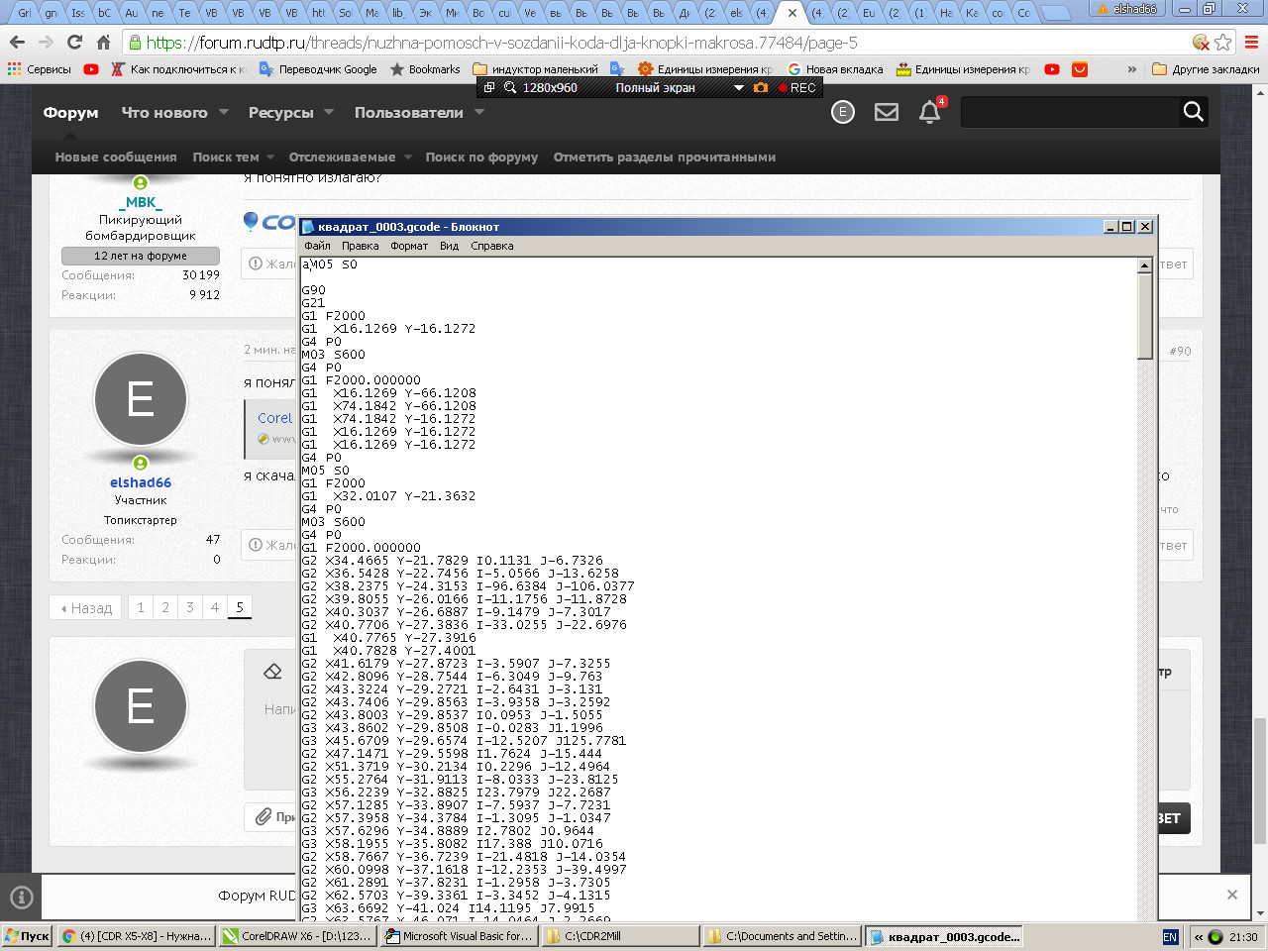
Task: Open elshad66 user profile link
Action: [x=140, y=482]
